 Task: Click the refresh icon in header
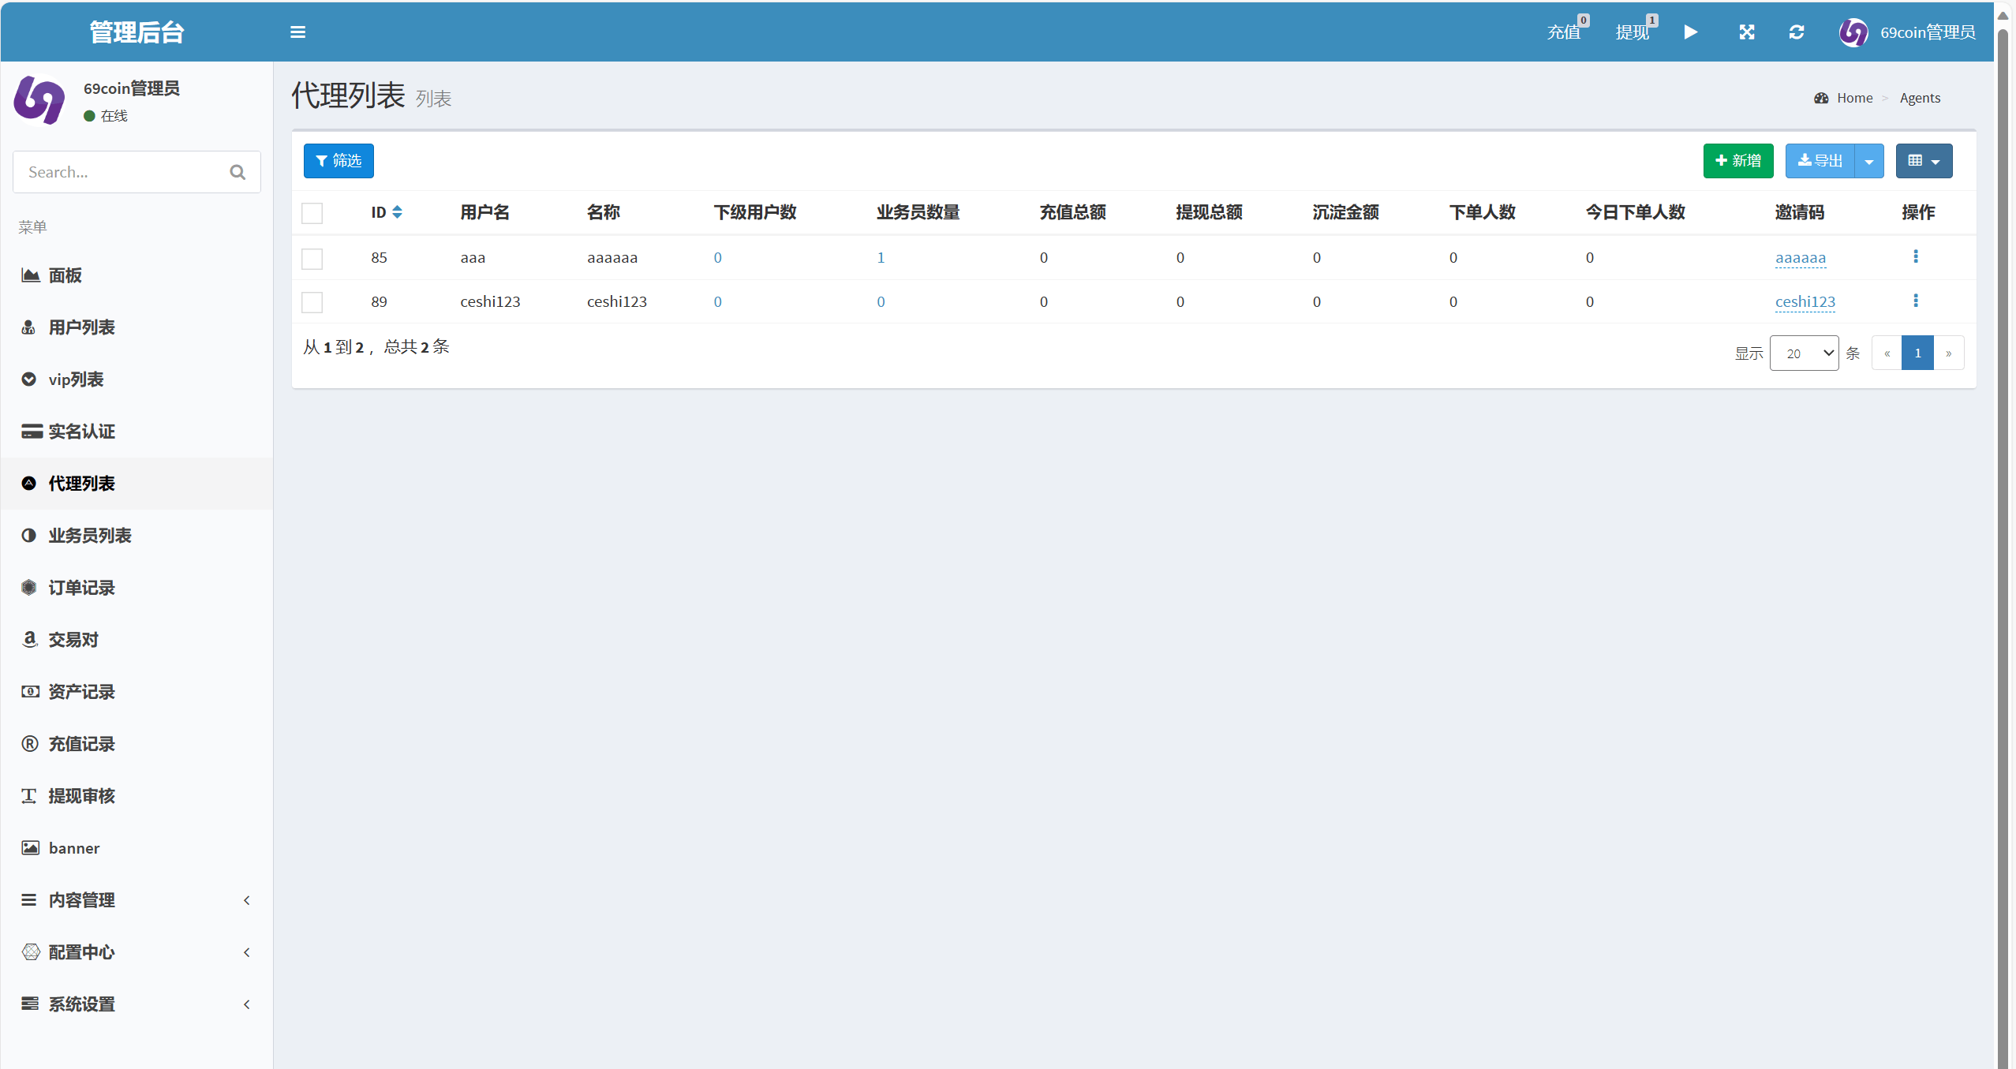click(1797, 32)
